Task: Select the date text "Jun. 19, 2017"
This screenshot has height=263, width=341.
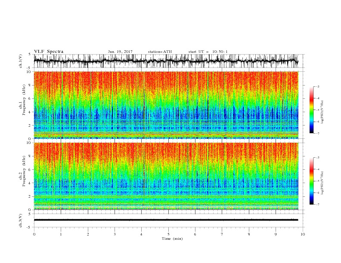Action: pos(120,52)
